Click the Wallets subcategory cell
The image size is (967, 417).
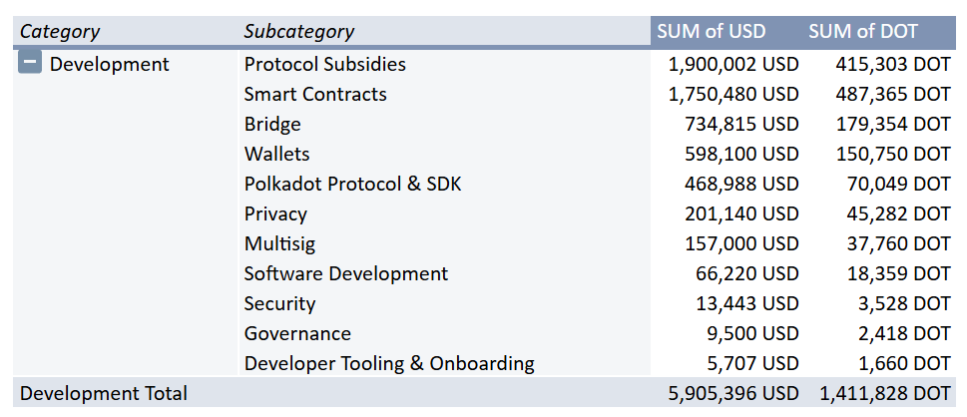pos(276,154)
